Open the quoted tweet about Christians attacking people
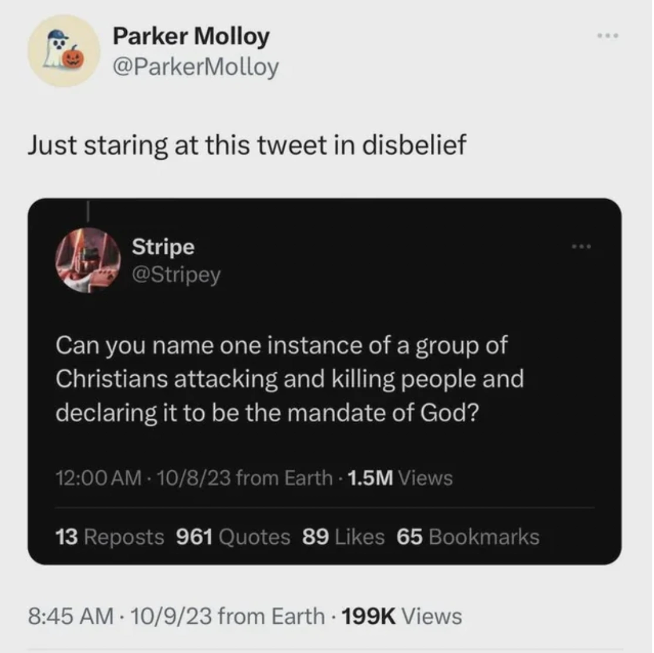Viewport: 654px width, 653px height. (x=289, y=379)
